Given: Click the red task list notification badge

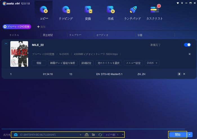Looking at the screenshot, I should pos(159,6).
